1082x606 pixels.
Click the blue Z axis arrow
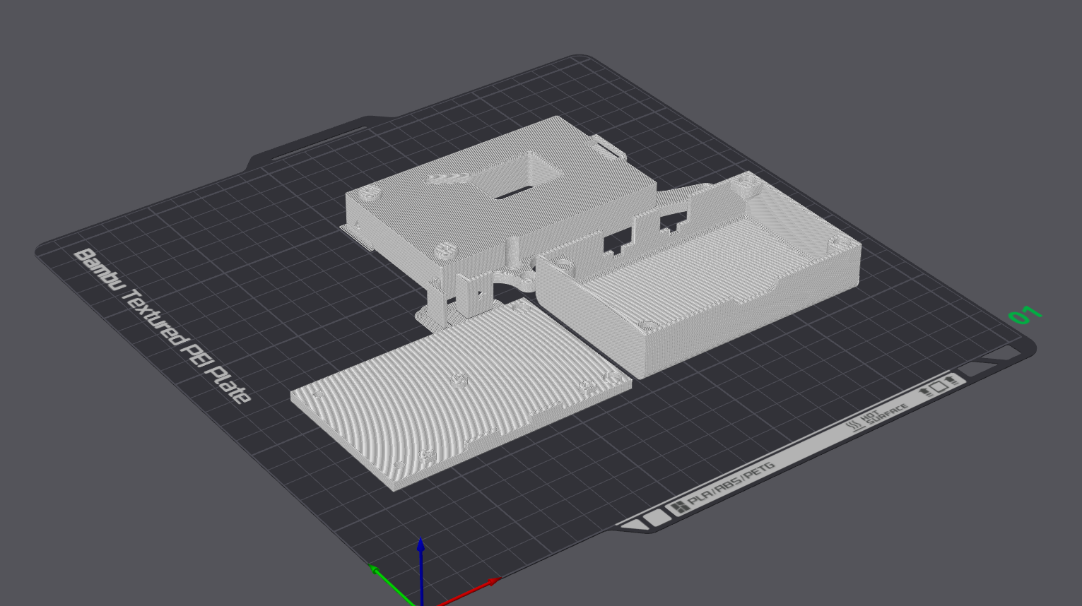point(421,571)
